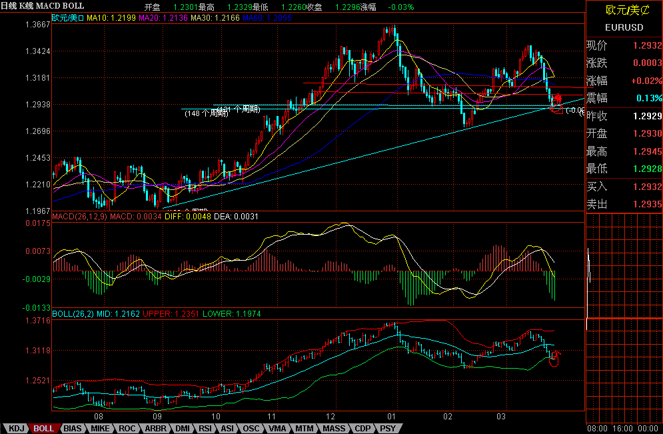This screenshot has width=663, height=434.
Task: Click the 涨跌 change value 0.0003
Action: [x=648, y=63]
